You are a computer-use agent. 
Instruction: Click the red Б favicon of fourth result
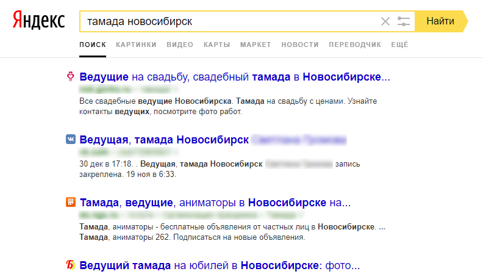pos(71,265)
